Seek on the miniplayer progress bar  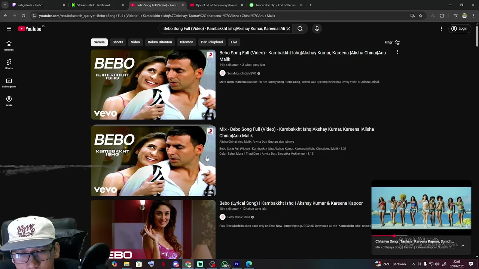421,236
